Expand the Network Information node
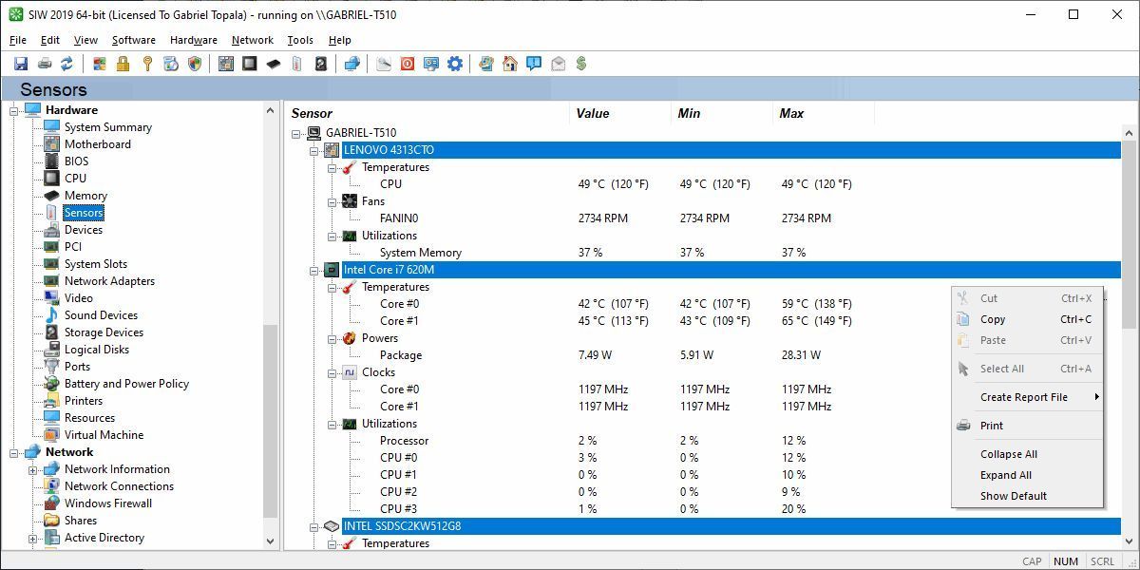The image size is (1140, 570). 32,469
